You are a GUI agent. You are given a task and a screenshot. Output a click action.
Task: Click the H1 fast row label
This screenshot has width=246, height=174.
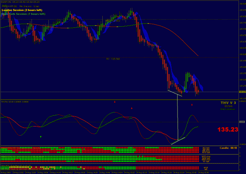[206, 161]
